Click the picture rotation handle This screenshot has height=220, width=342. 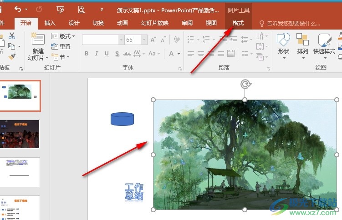tap(245, 84)
